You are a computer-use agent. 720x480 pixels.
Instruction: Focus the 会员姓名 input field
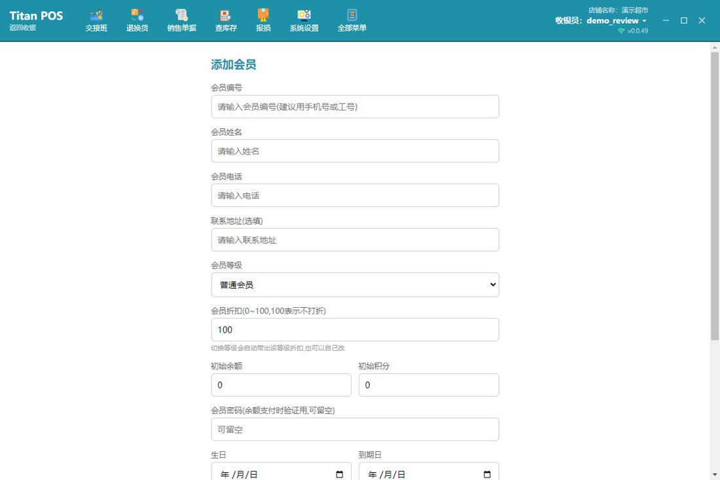click(x=355, y=151)
